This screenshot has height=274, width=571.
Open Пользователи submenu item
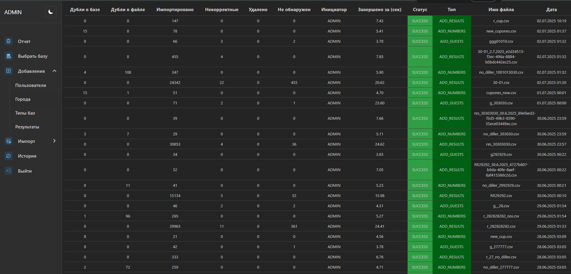point(31,85)
